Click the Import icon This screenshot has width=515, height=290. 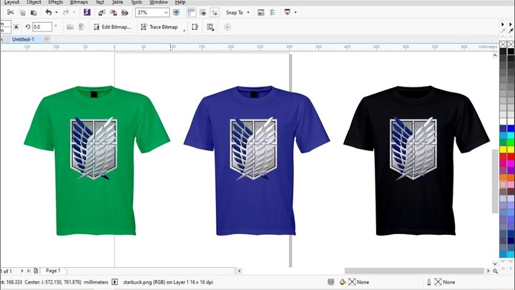point(102,12)
